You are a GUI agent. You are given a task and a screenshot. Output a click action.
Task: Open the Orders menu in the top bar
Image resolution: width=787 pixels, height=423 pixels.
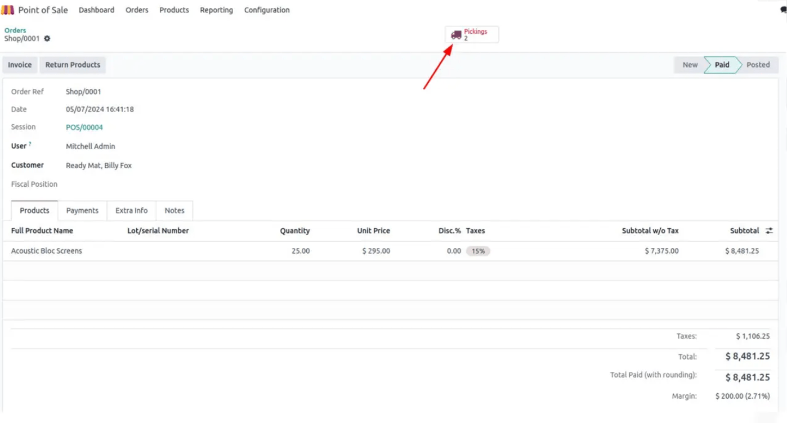pyautogui.click(x=137, y=10)
